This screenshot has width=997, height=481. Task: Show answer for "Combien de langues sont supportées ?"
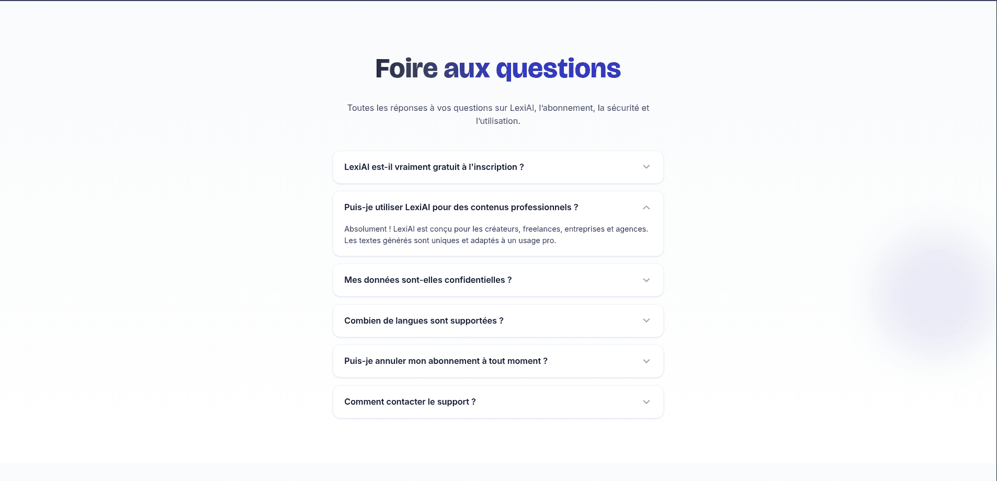click(x=423, y=321)
